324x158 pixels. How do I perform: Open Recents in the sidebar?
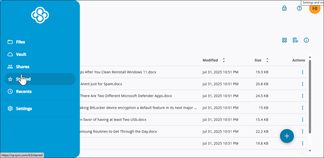point(24,92)
